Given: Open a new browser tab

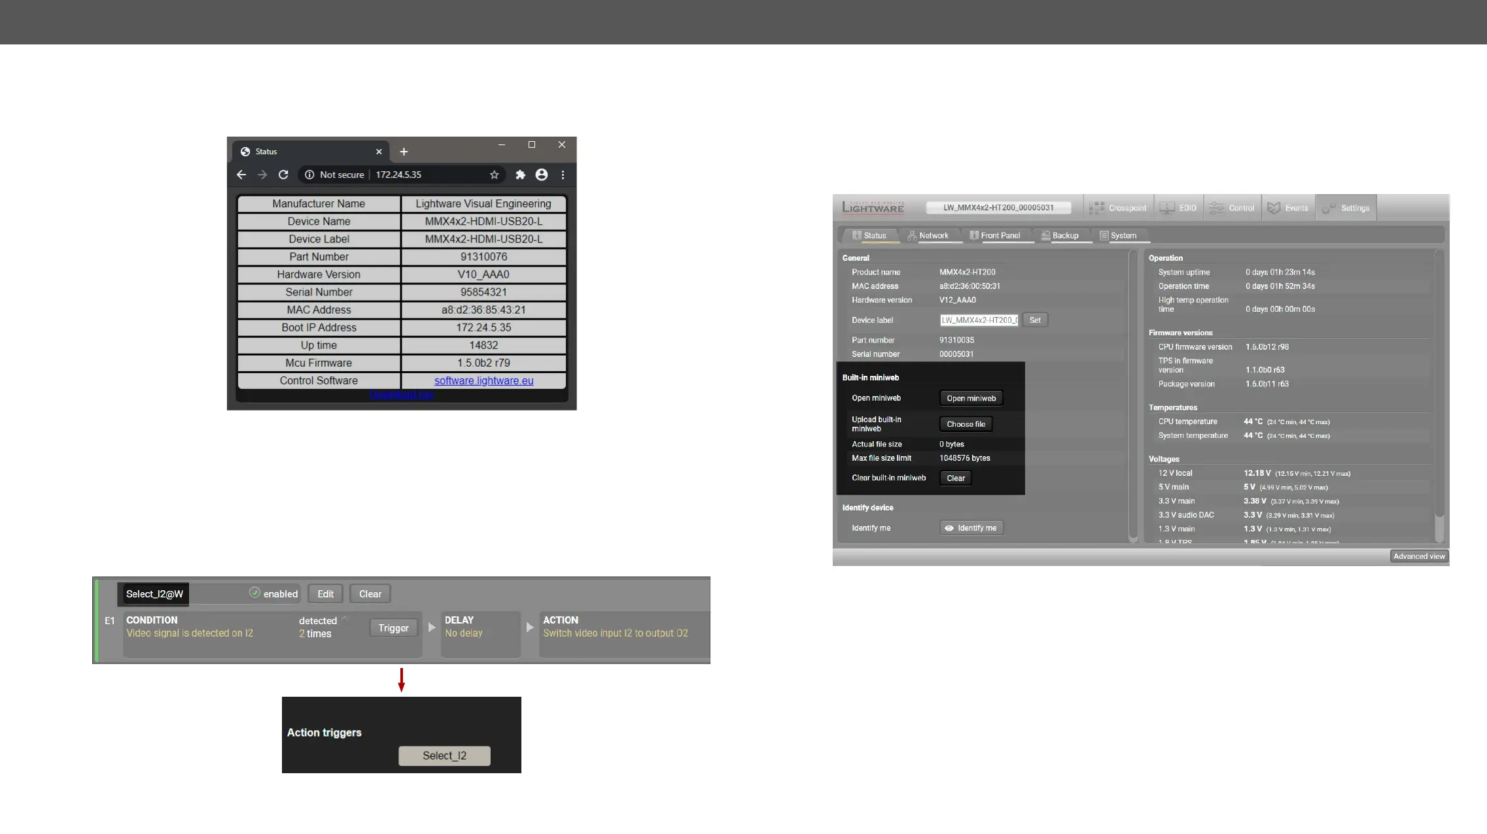Looking at the screenshot, I should coord(404,152).
